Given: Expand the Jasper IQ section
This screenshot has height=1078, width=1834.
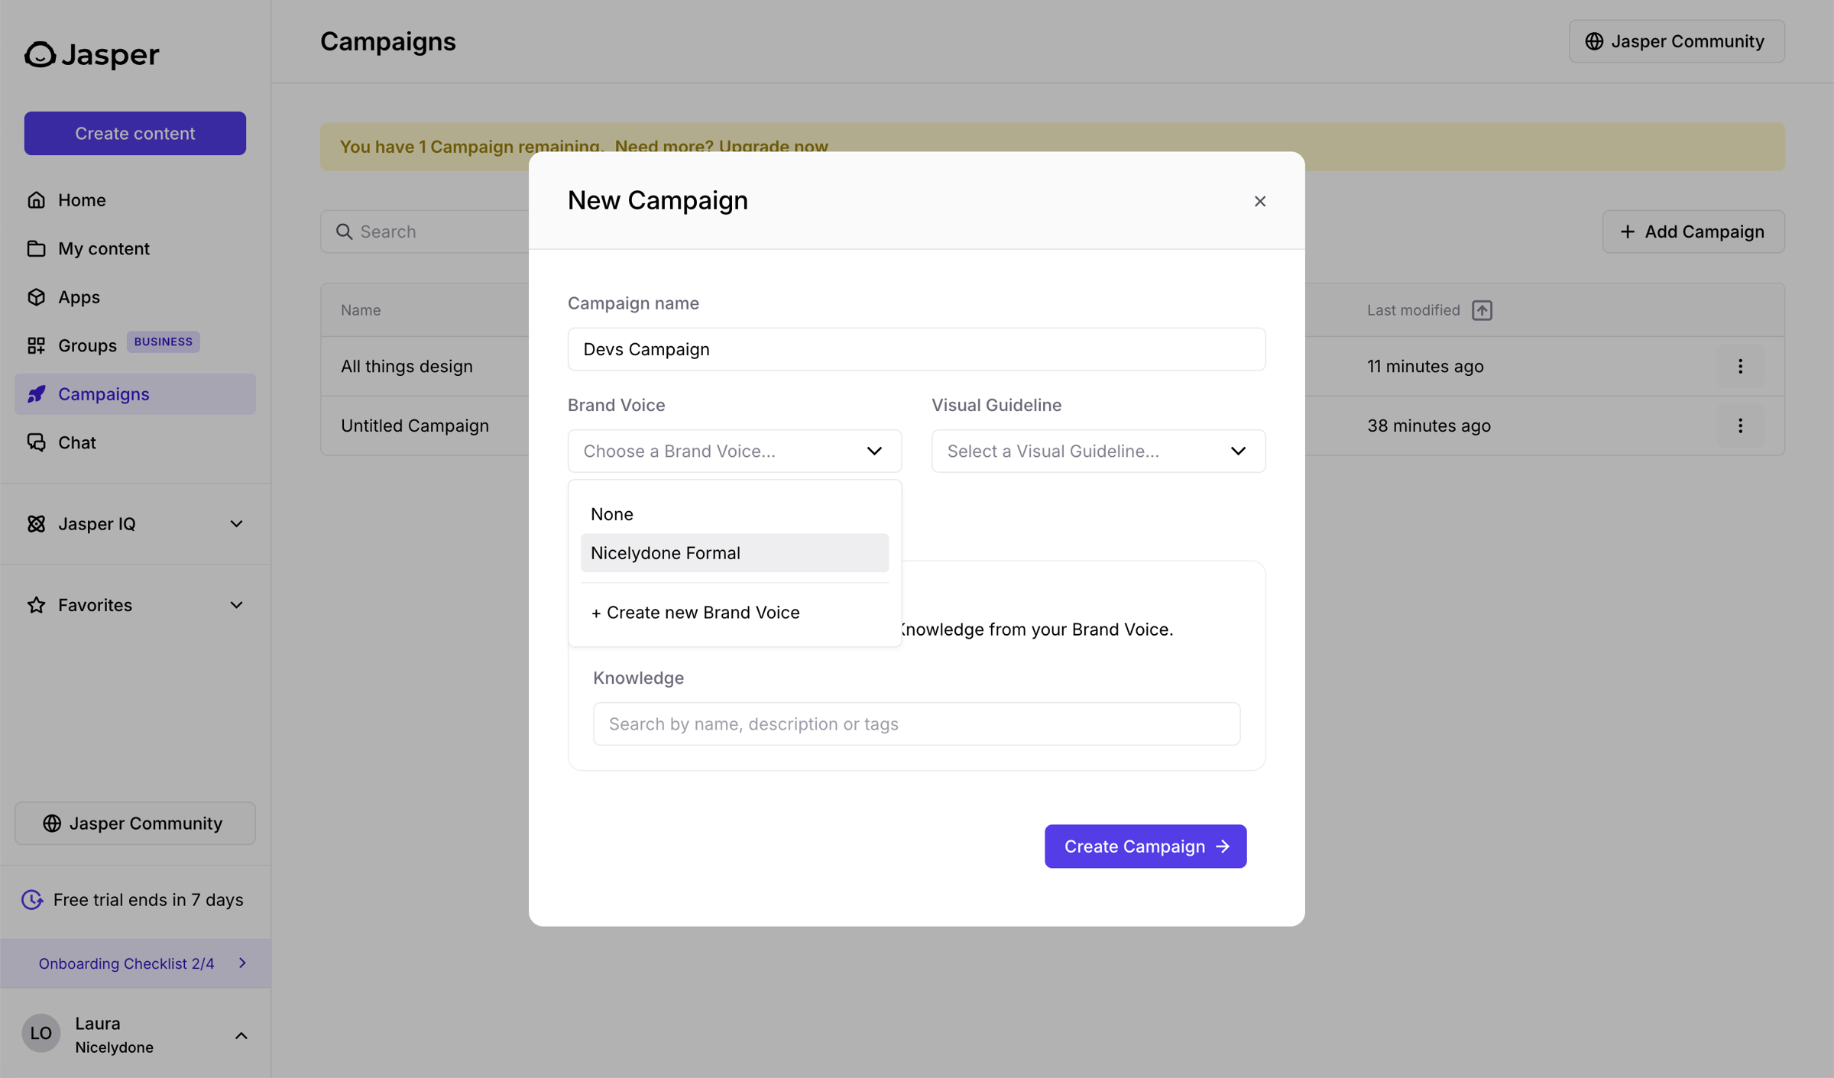Looking at the screenshot, I should [135, 524].
